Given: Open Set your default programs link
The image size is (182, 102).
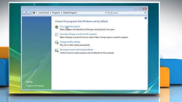Looking at the screenshot, I should 70,26.
